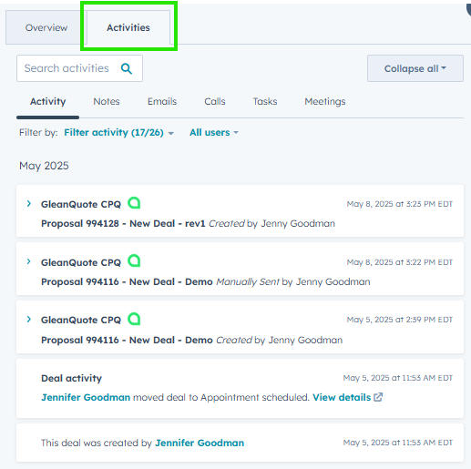Screen dimensions: 471x469
Task: Click the Filter by: label
Action: click(38, 133)
